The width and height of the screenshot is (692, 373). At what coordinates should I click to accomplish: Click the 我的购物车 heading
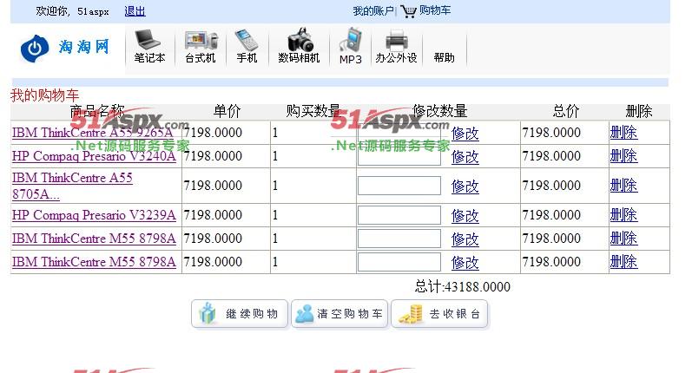click(x=44, y=95)
